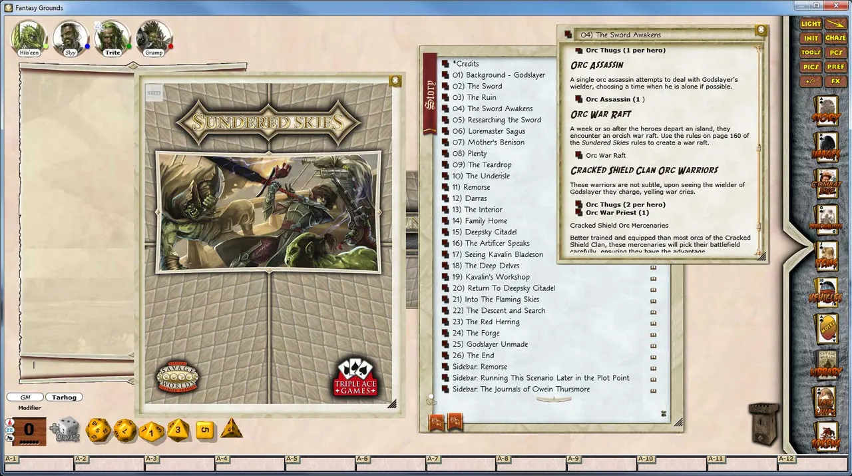Pick the d8 yellow die
The height and width of the screenshot is (476, 852).
[178, 430]
